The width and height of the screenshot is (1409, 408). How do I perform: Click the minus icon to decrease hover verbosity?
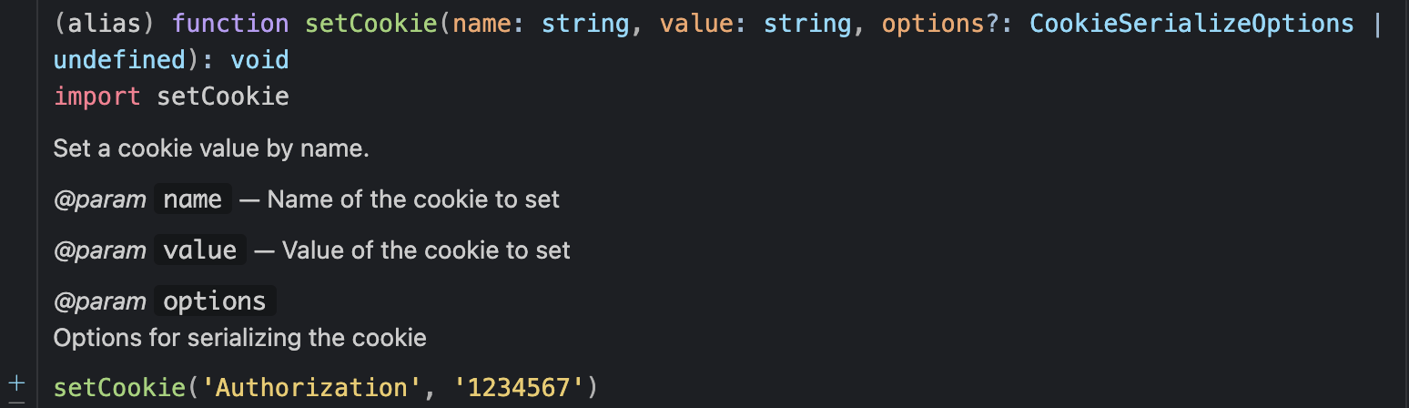click(x=16, y=402)
